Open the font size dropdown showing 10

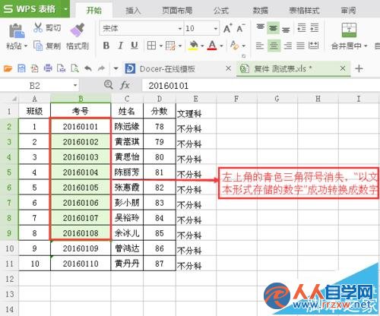216,28
